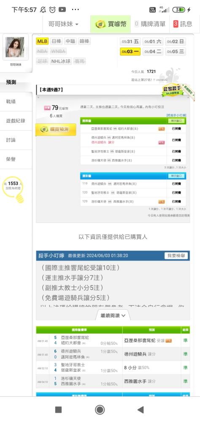Expand 繼續閱讀 to read more

(113, 315)
